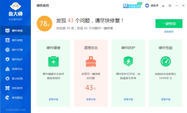Click the 清理优化 sidebar brush icon
Image resolution: width=187 pixels, height=113 pixels.
click(x=7, y=69)
